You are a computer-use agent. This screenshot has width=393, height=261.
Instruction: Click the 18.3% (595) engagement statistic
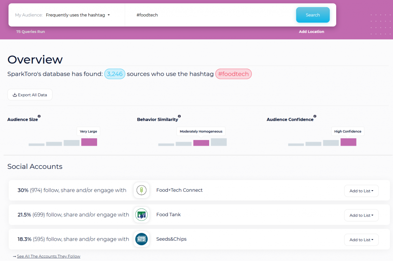(73, 239)
